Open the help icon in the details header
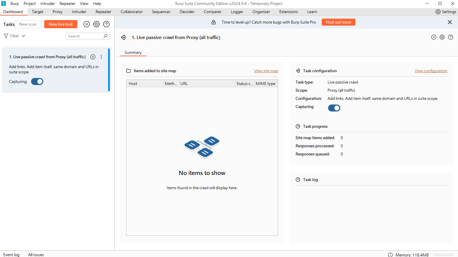This screenshot has width=458, height=257. [450, 37]
